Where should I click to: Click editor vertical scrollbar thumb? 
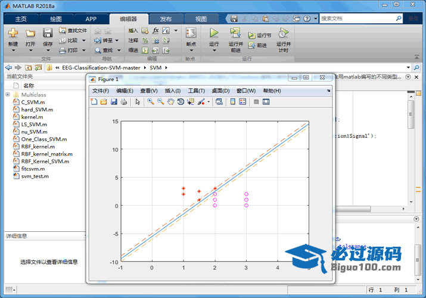tap(411, 114)
